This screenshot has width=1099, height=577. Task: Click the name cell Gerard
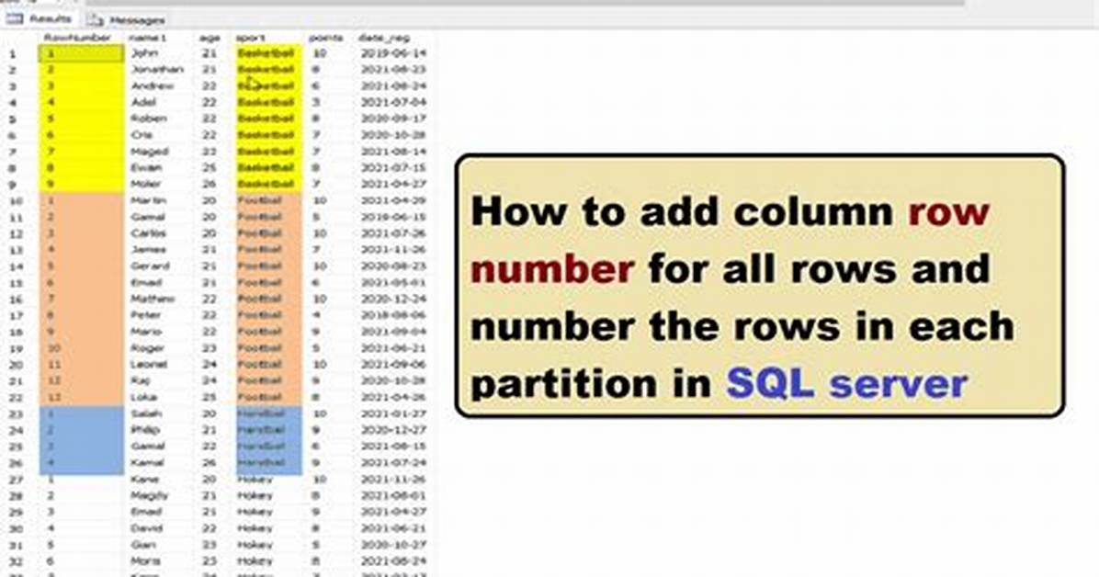click(150, 266)
